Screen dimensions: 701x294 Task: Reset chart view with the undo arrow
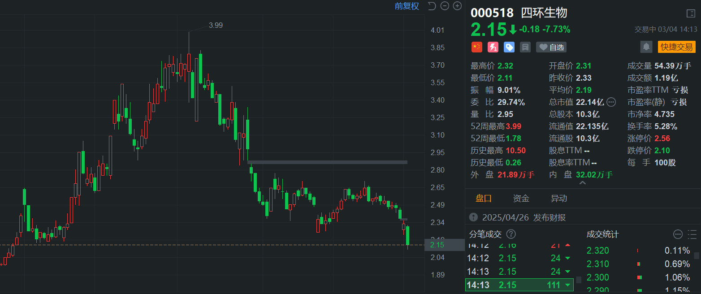coord(432,6)
